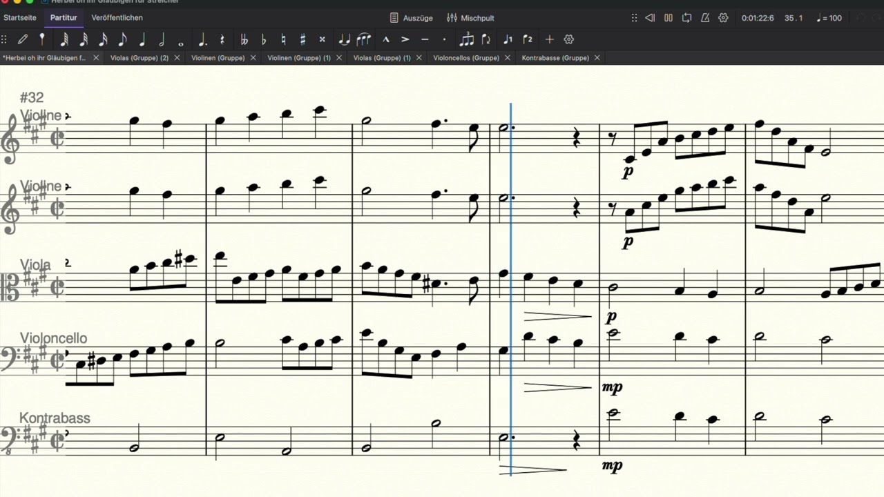Image resolution: width=884 pixels, height=497 pixels.
Task: Select the eighth note duration
Action: click(x=122, y=39)
